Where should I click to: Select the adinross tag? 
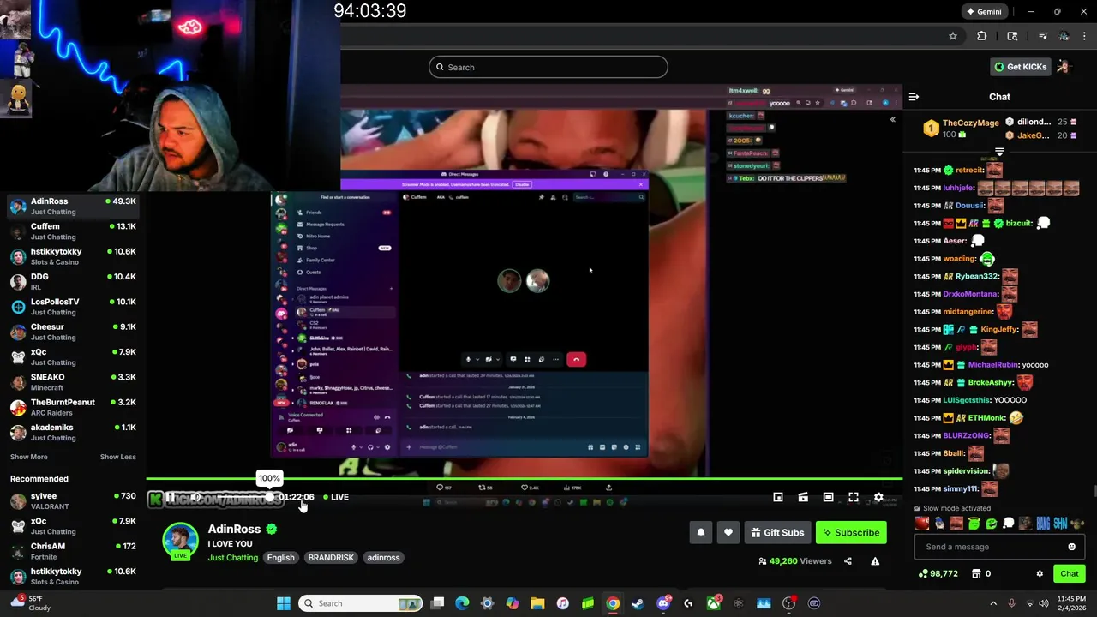click(383, 558)
